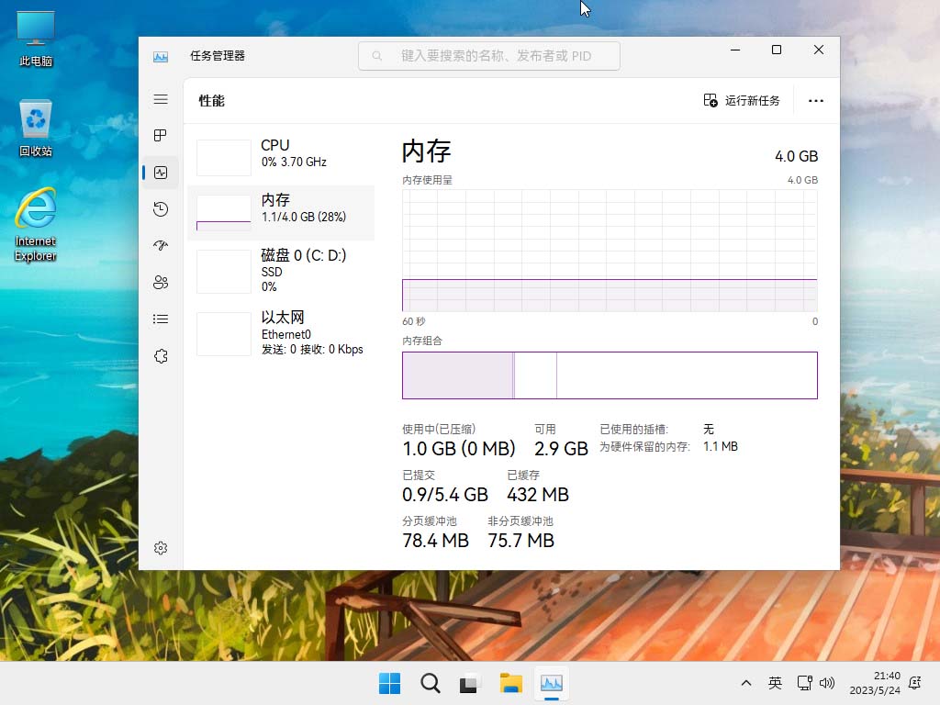940x705 pixels.
Task: Switch input language 英 indicator
Action: pyautogui.click(x=775, y=683)
